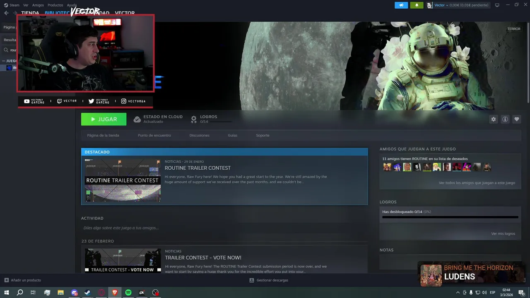Click the NOTAS section header

(386, 250)
